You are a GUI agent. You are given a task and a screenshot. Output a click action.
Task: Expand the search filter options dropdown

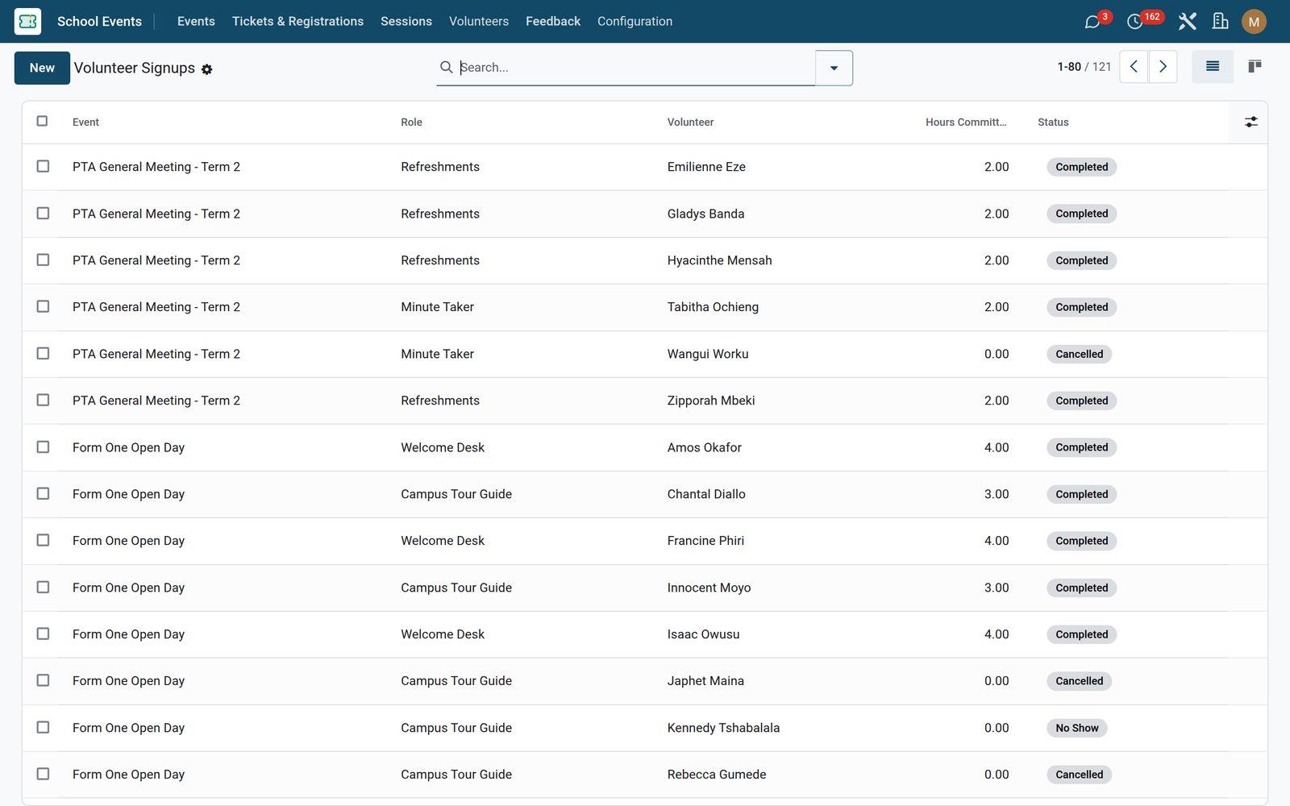(834, 68)
